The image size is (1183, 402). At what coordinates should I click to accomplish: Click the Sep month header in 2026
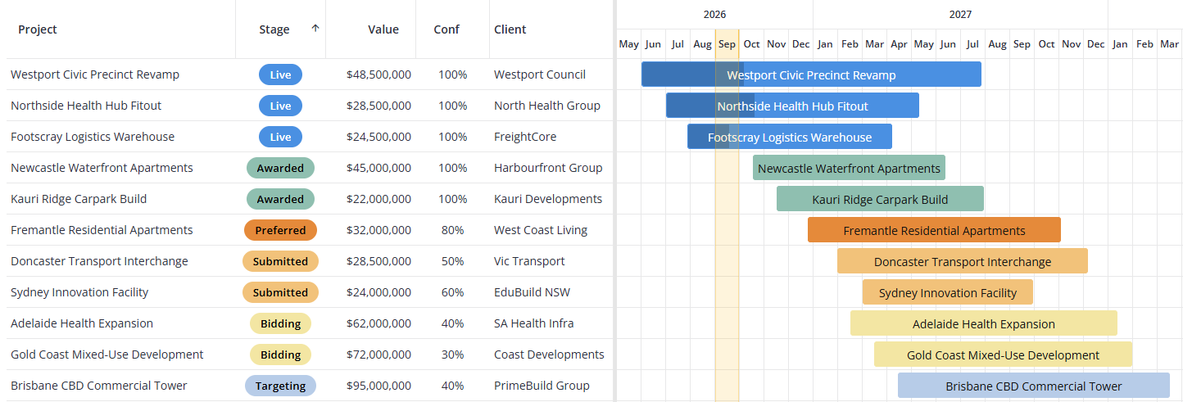[727, 44]
